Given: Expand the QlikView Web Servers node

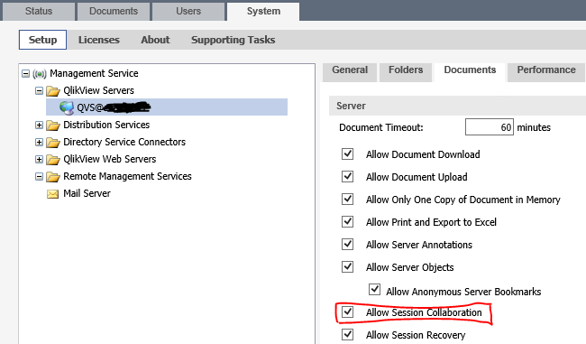Looking at the screenshot, I should [39, 160].
